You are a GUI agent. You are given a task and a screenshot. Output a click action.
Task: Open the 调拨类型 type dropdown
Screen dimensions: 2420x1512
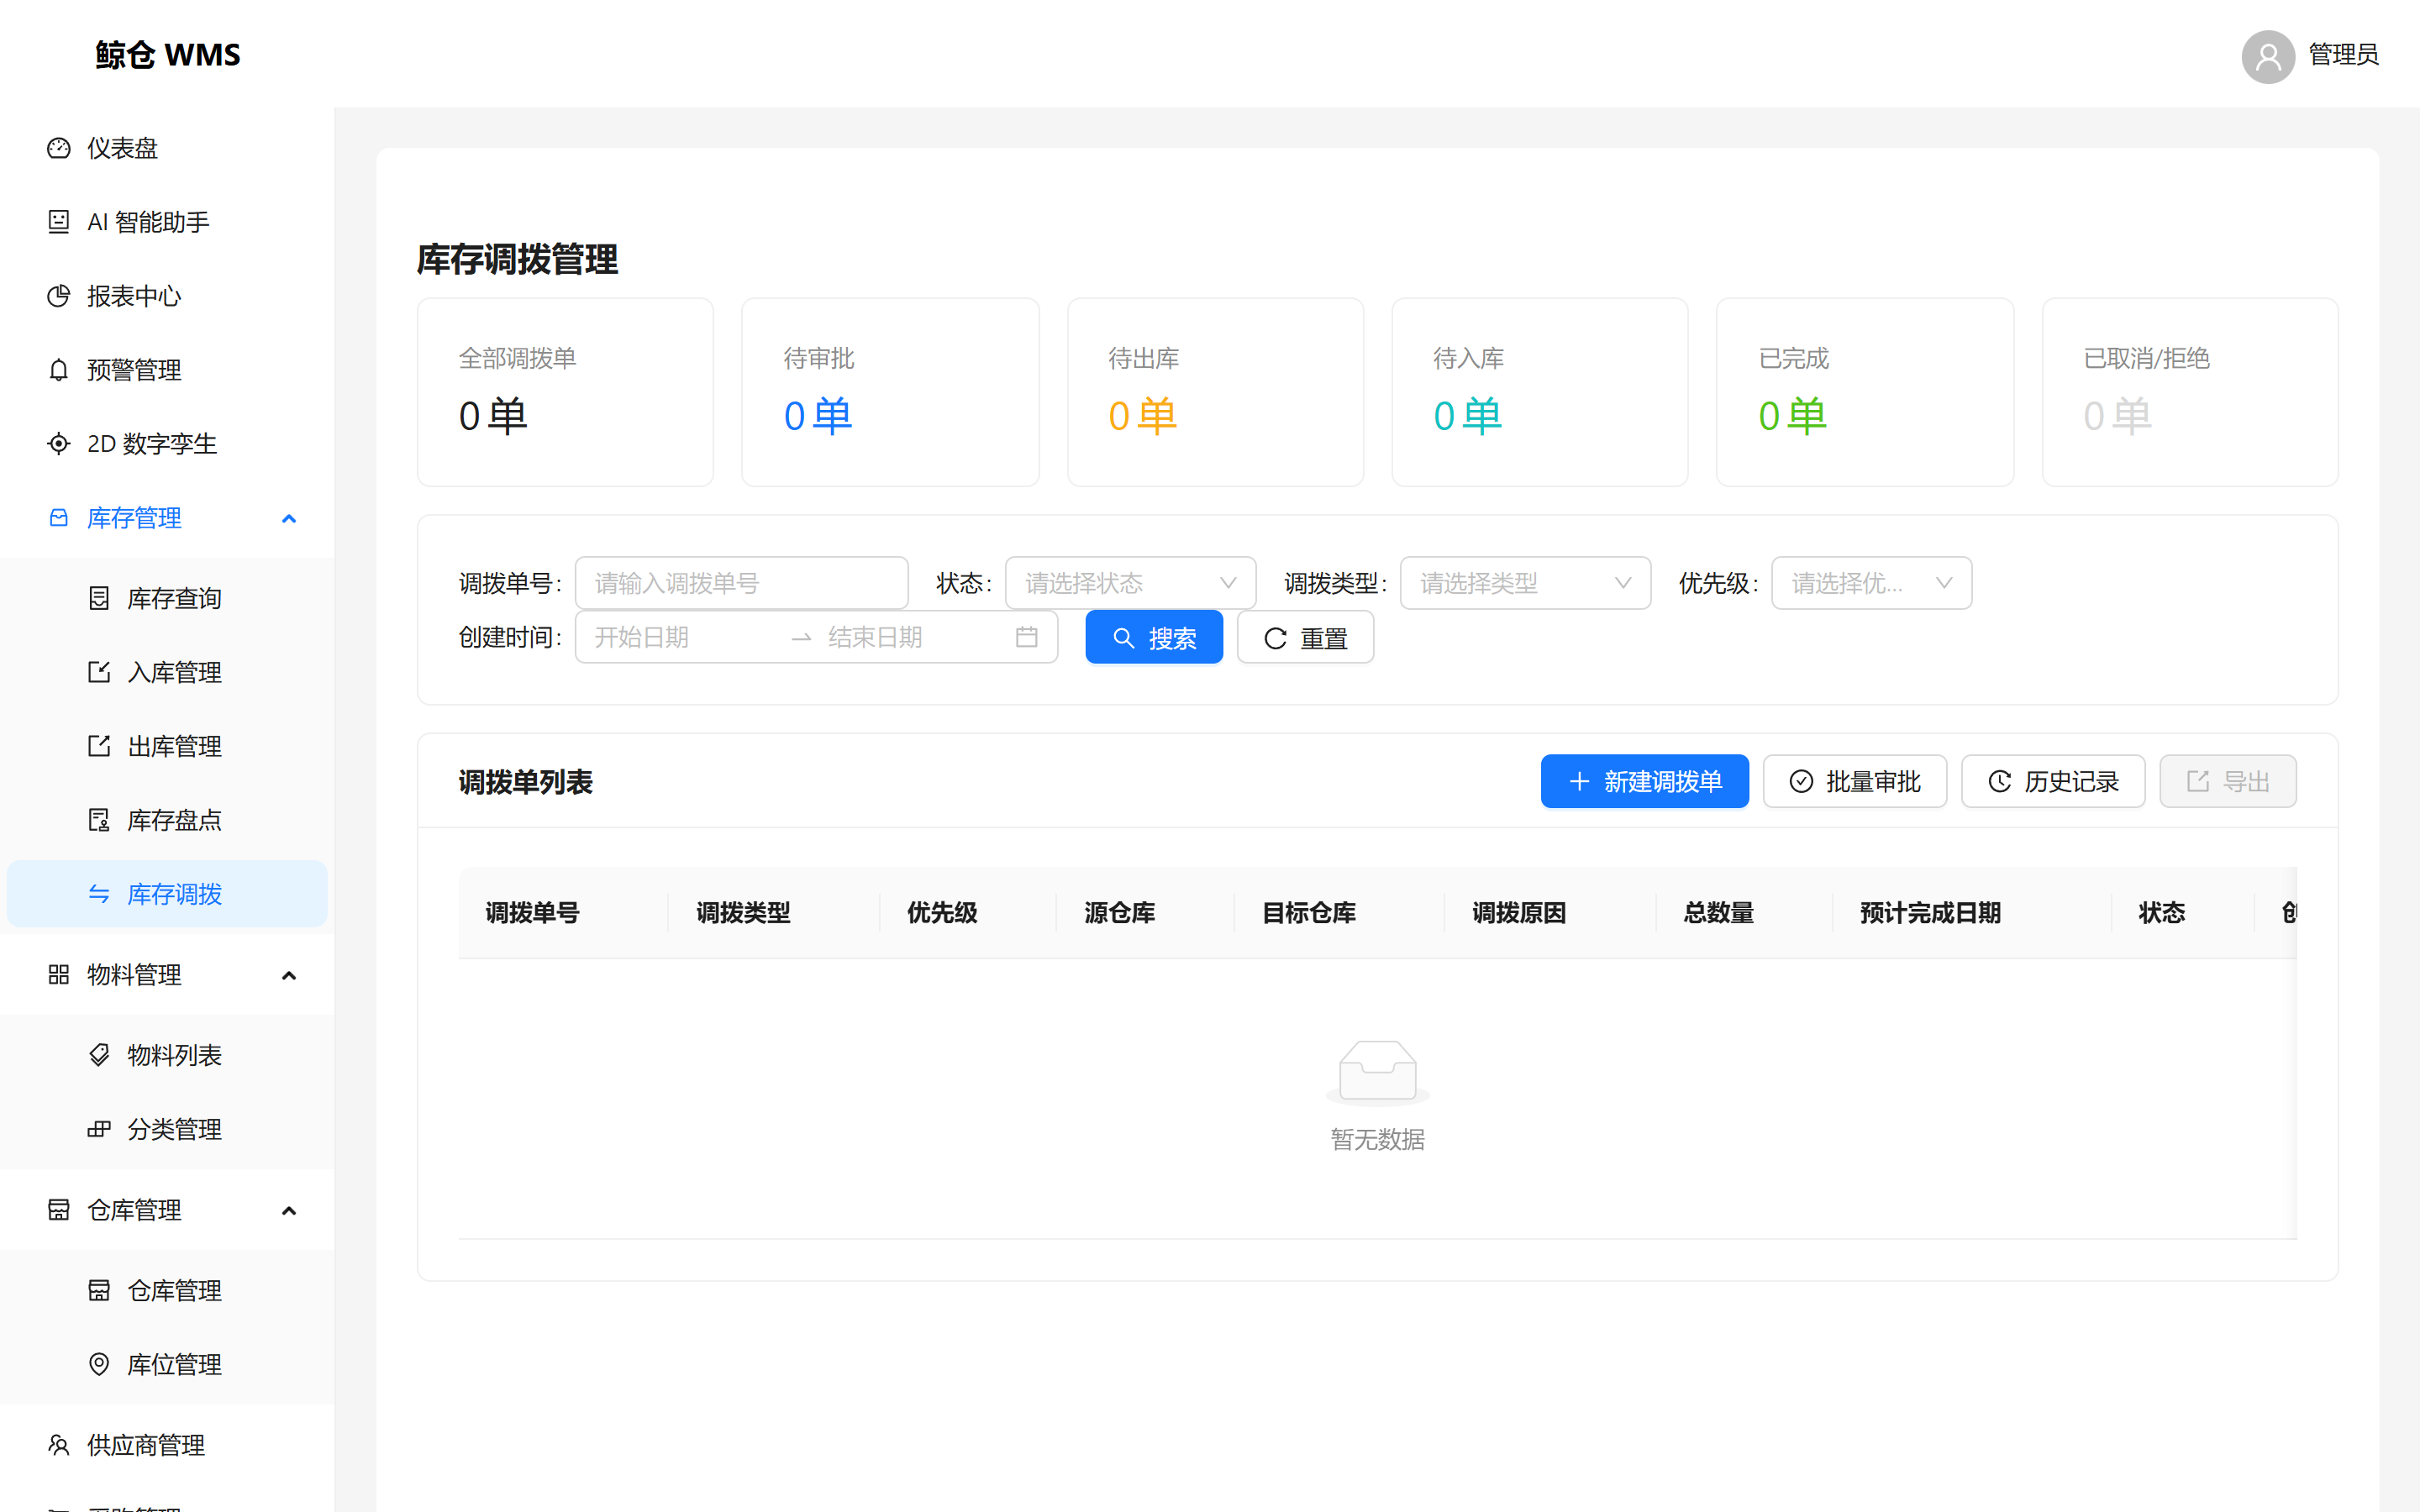click(x=1525, y=583)
